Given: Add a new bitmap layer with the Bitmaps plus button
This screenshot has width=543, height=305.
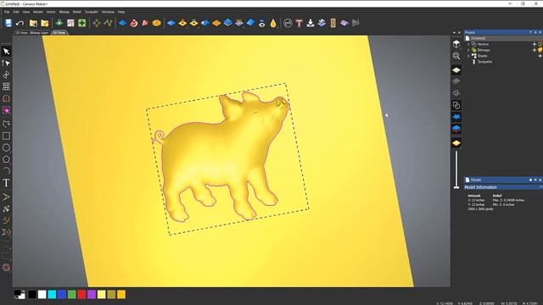Looking at the screenshot, I should (x=535, y=50).
